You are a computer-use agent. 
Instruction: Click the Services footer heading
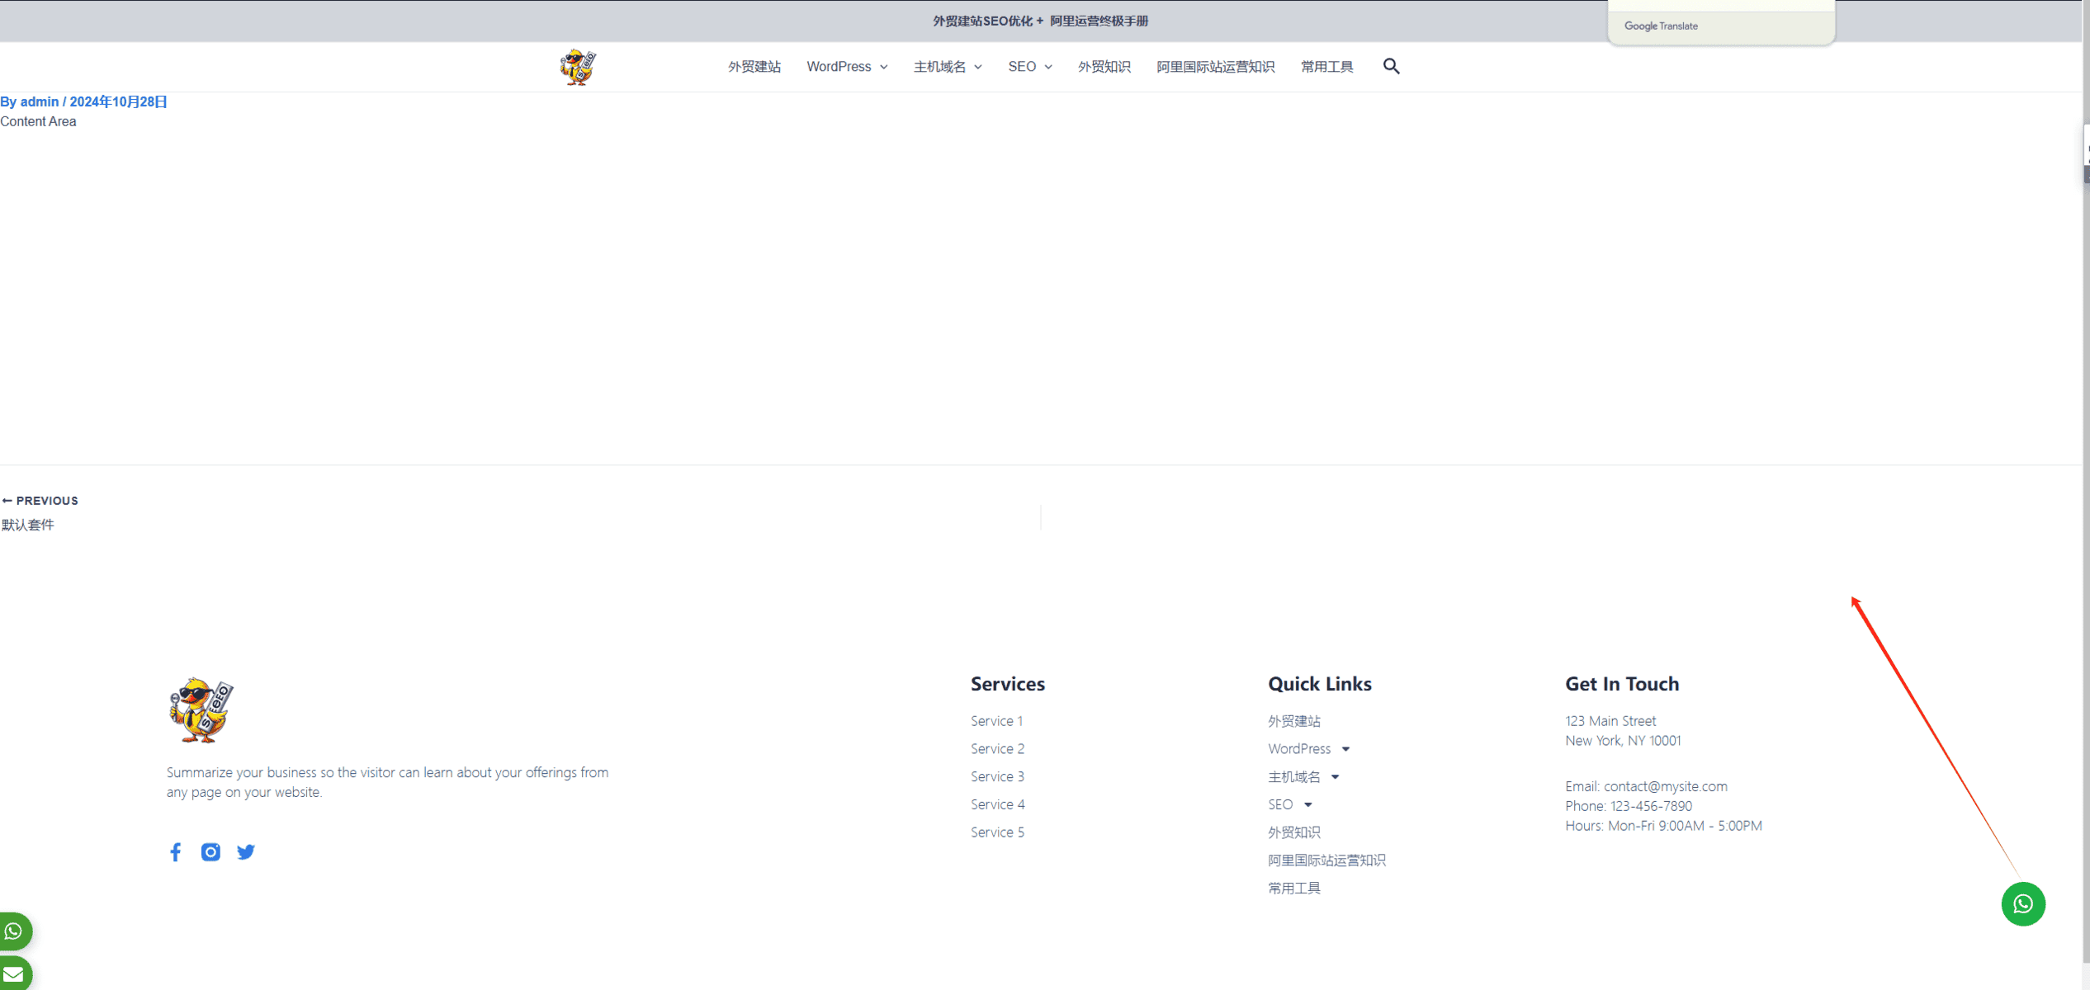[x=1007, y=684]
